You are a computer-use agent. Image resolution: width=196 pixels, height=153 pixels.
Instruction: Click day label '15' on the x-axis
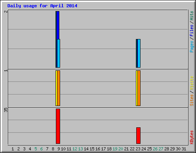92,149
